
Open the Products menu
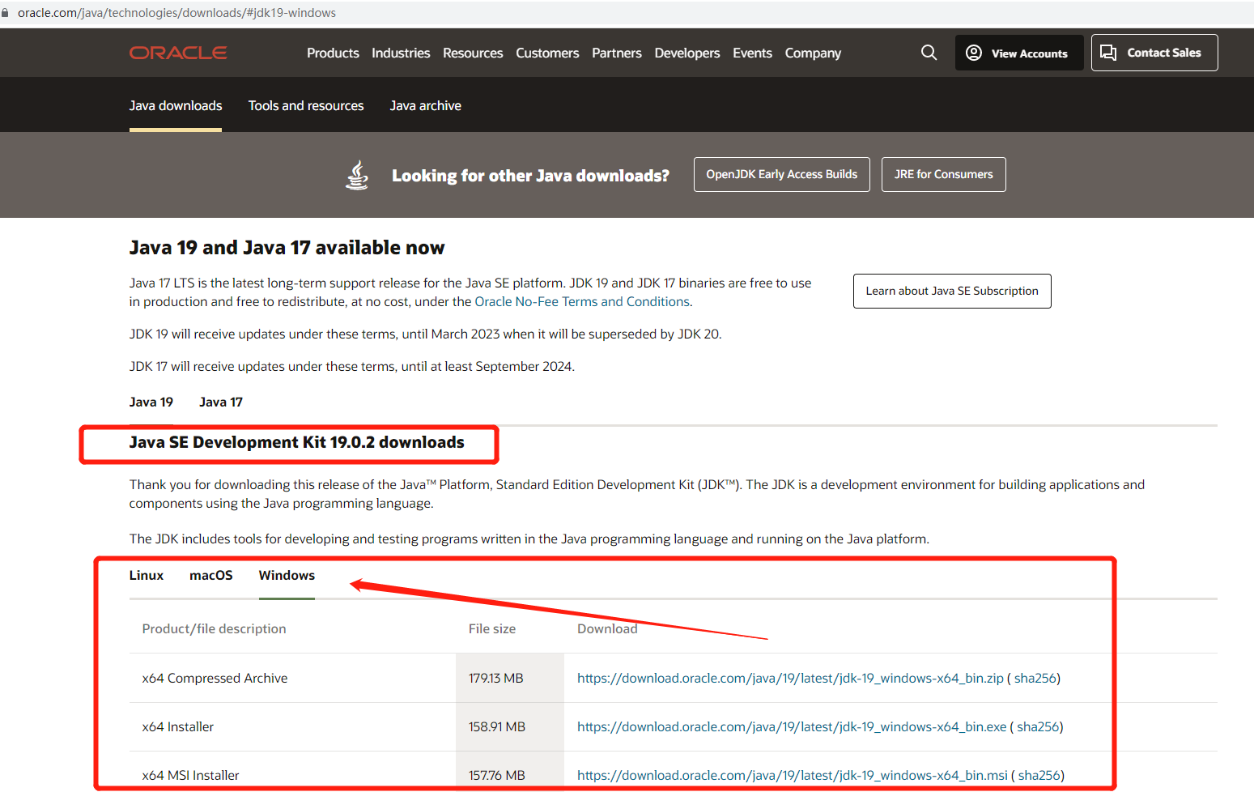coord(333,53)
